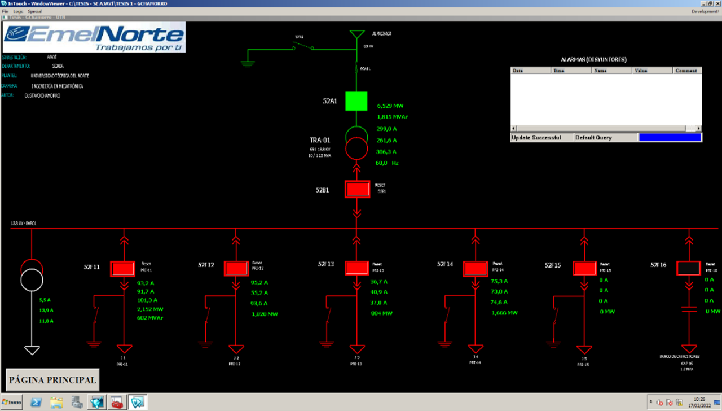Viewport: 722px width, 411px height.
Task: Click the white load arrow under auxiliary transformer
Action: click(x=32, y=350)
